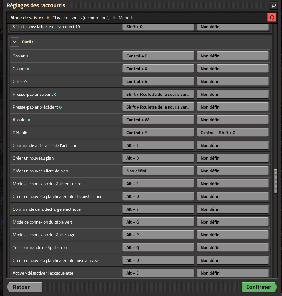282x296 pixels.
Task: Go back with the Retour button
Action: [25, 287]
